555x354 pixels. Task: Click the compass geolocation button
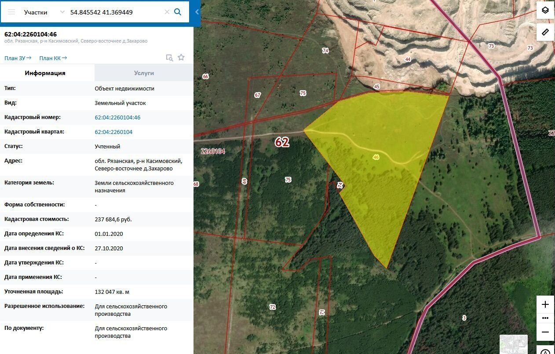pos(545,351)
